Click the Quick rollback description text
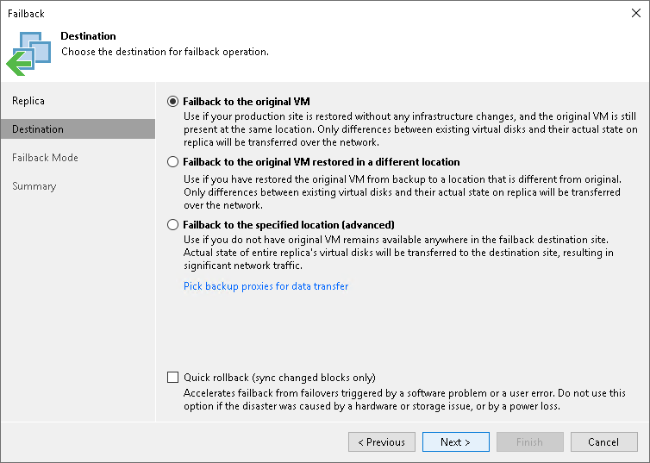Screen dimensions: 650x463 (404, 399)
